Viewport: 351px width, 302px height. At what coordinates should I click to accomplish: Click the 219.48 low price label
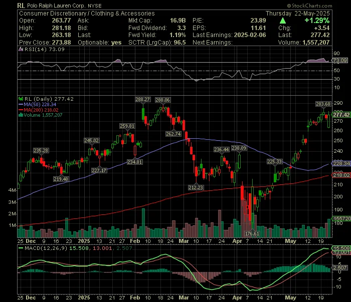point(61,179)
